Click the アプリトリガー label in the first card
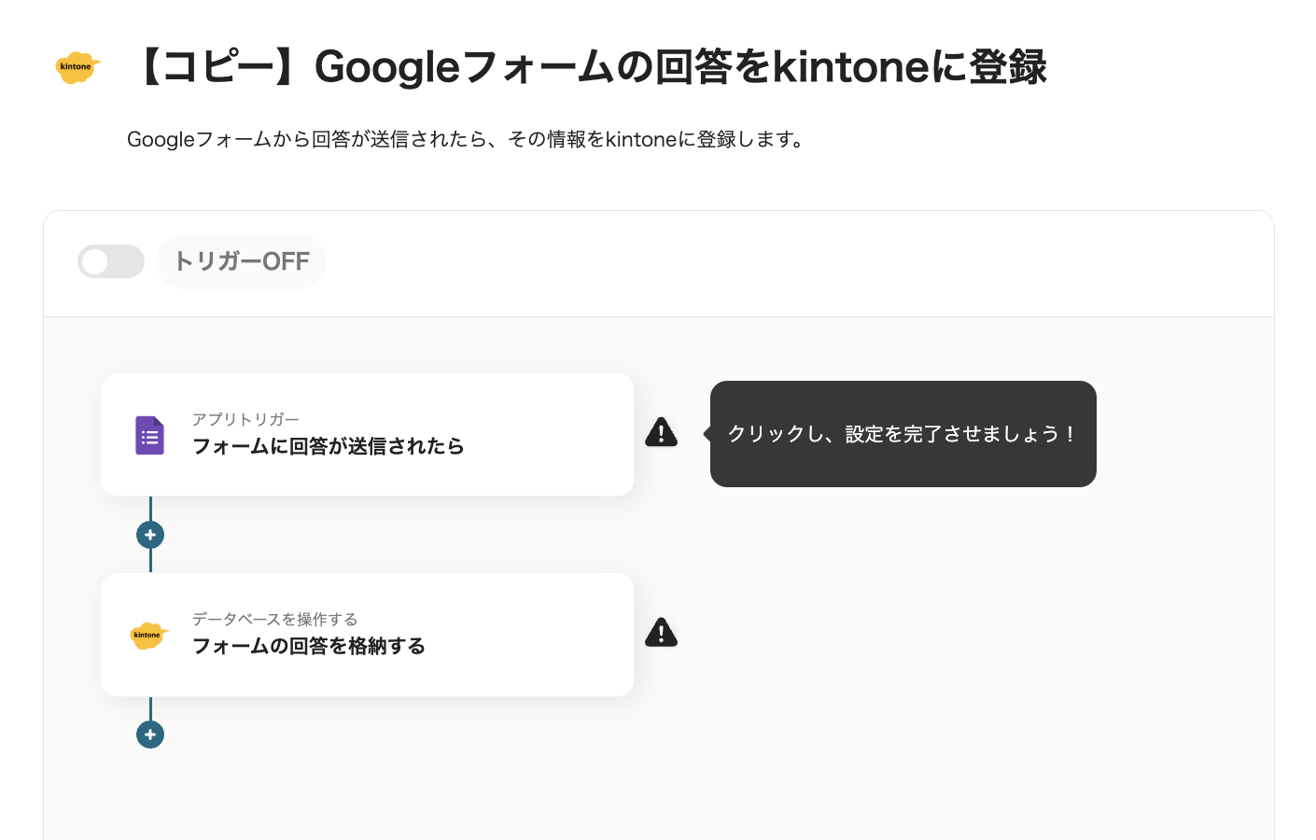The width and height of the screenshot is (1316, 840). (245, 420)
